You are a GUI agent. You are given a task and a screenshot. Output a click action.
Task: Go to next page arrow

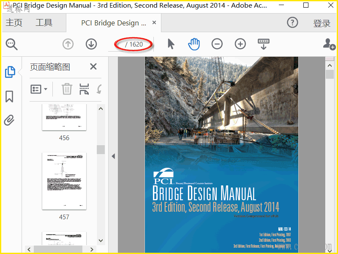pyautogui.click(x=91, y=44)
